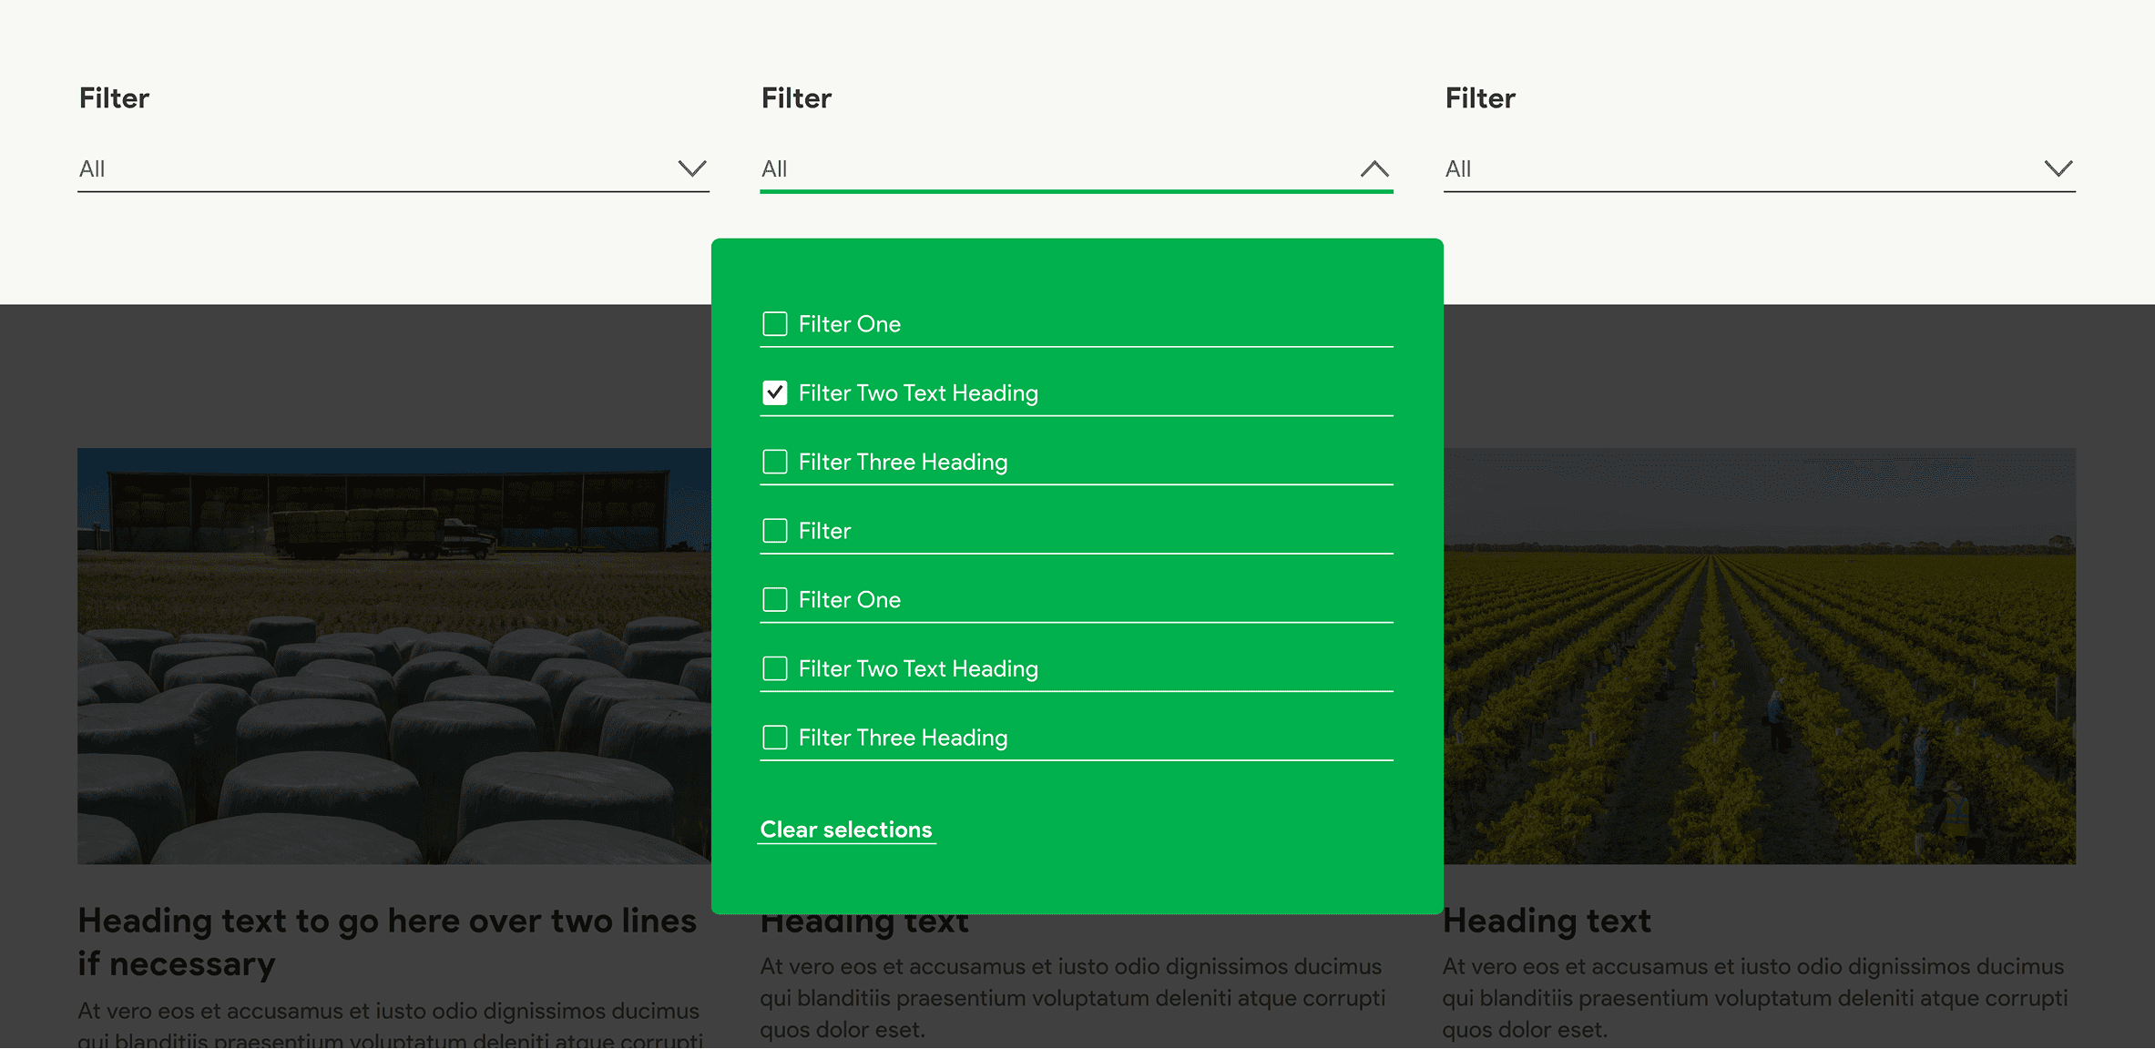This screenshot has height=1049, width=2155.
Task: Open the right Filter All select field
Action: pyautogui.click(x=1731, y=169)
